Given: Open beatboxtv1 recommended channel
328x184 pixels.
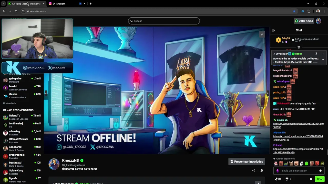Looking at the screenshot, I should pos(22,164).
